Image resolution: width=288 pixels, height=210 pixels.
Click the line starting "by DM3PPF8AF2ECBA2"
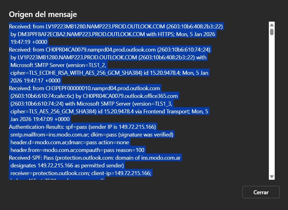point(113,34)
